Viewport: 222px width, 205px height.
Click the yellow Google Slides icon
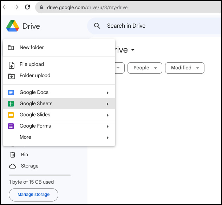pyautogui.click(x=11, y=115)
